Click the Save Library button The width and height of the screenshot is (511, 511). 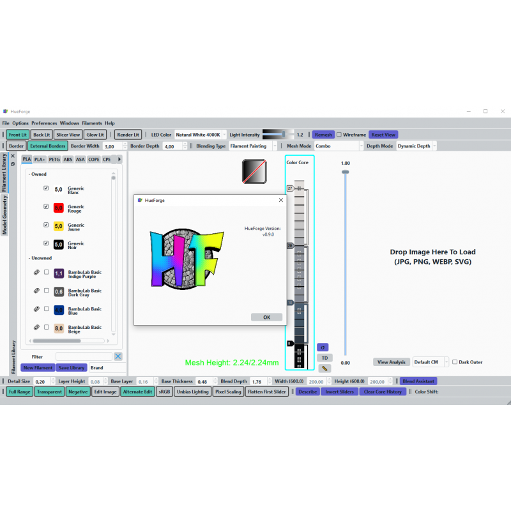click(x=72, y=368)
